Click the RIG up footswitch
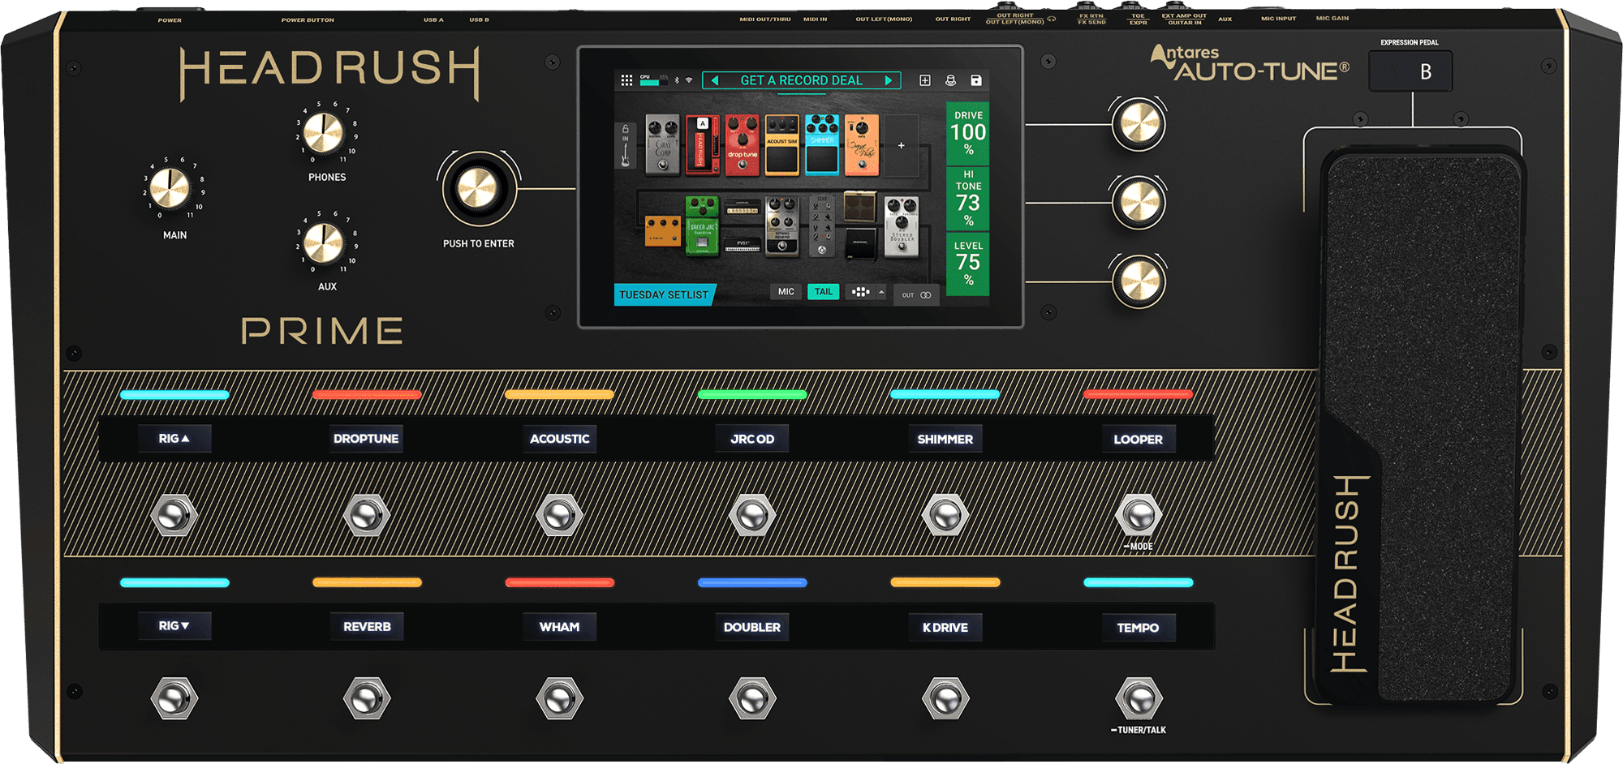This screenshot has height=764, width=1623. tap(174, 514)
